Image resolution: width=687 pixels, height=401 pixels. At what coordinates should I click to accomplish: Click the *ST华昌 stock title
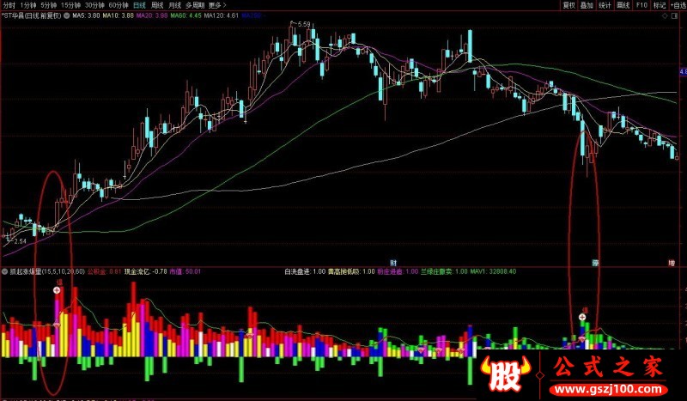[x=32, y=15]
